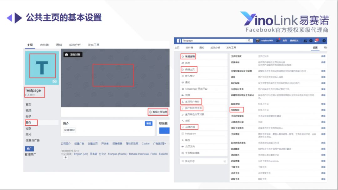Switch to 通知 tab on left page
Viewport: 338px width, 190px height.
(59, 45)
